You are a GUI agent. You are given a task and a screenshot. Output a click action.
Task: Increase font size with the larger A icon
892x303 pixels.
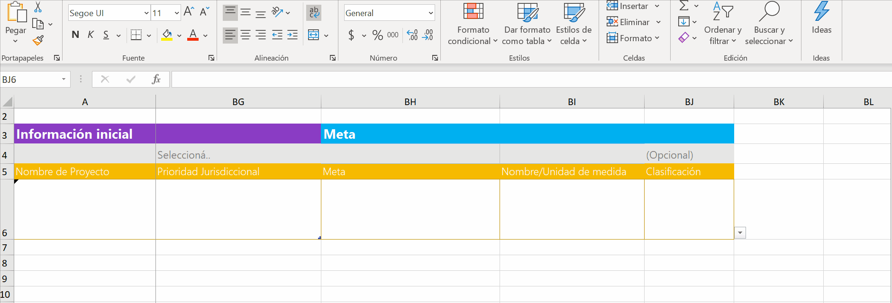tap(189, 12)
